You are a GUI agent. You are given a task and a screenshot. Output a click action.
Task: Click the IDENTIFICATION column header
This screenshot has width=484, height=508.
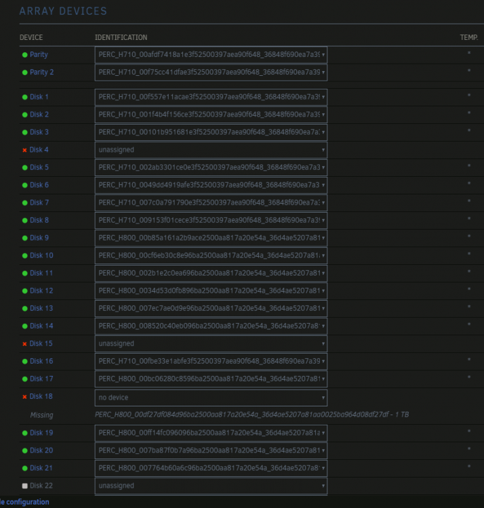[x=121, y=37]
